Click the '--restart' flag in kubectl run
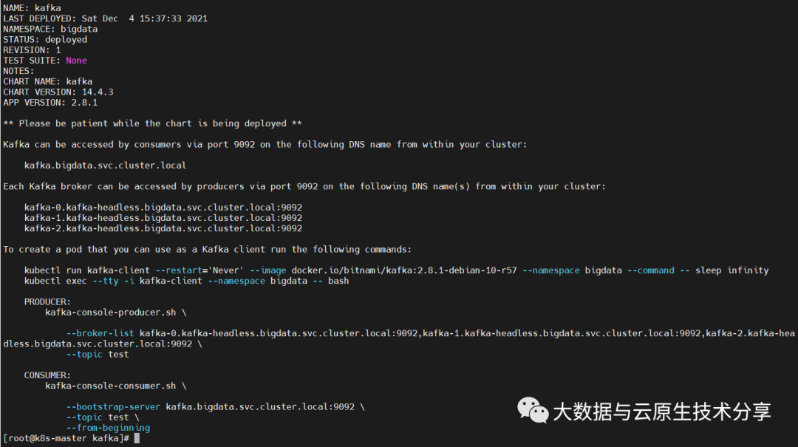Image resolution: width=798 pixels, height=447 pixels. click(x=179, y=270)
